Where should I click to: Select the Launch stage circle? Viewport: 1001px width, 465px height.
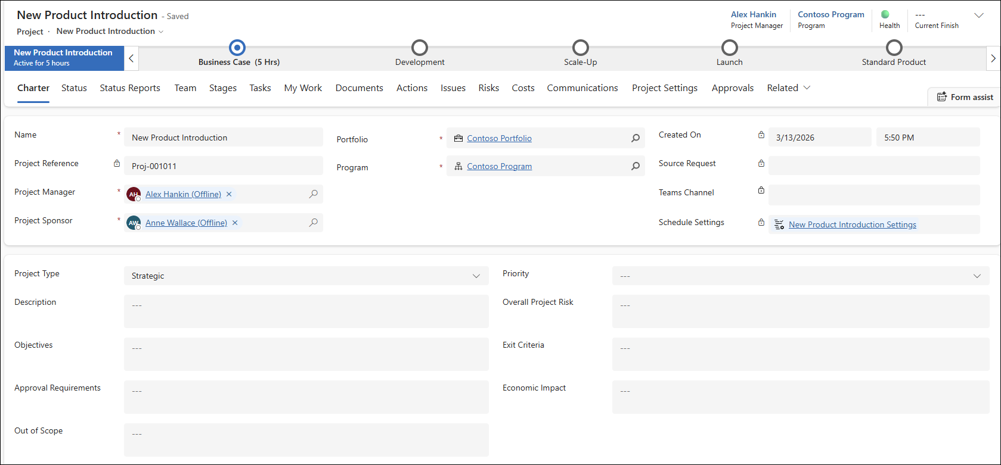[729, 48]
